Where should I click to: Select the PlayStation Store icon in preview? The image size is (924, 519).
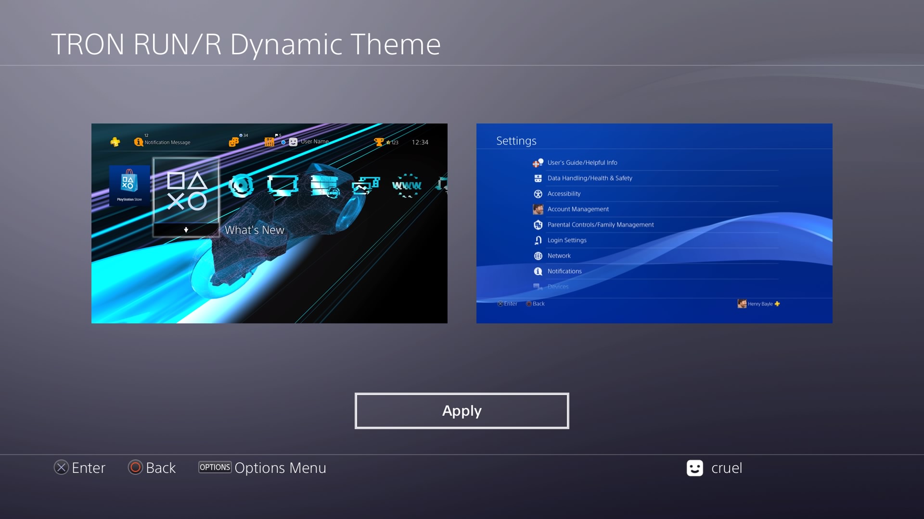(129, 185)
